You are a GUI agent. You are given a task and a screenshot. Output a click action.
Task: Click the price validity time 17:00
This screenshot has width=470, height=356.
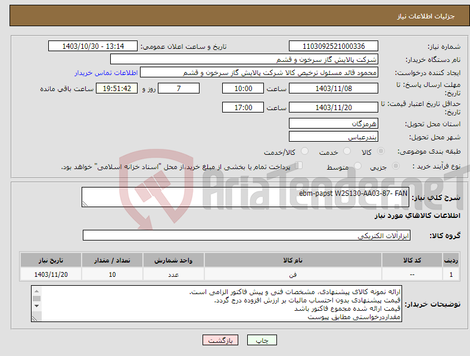pos(243,107)
